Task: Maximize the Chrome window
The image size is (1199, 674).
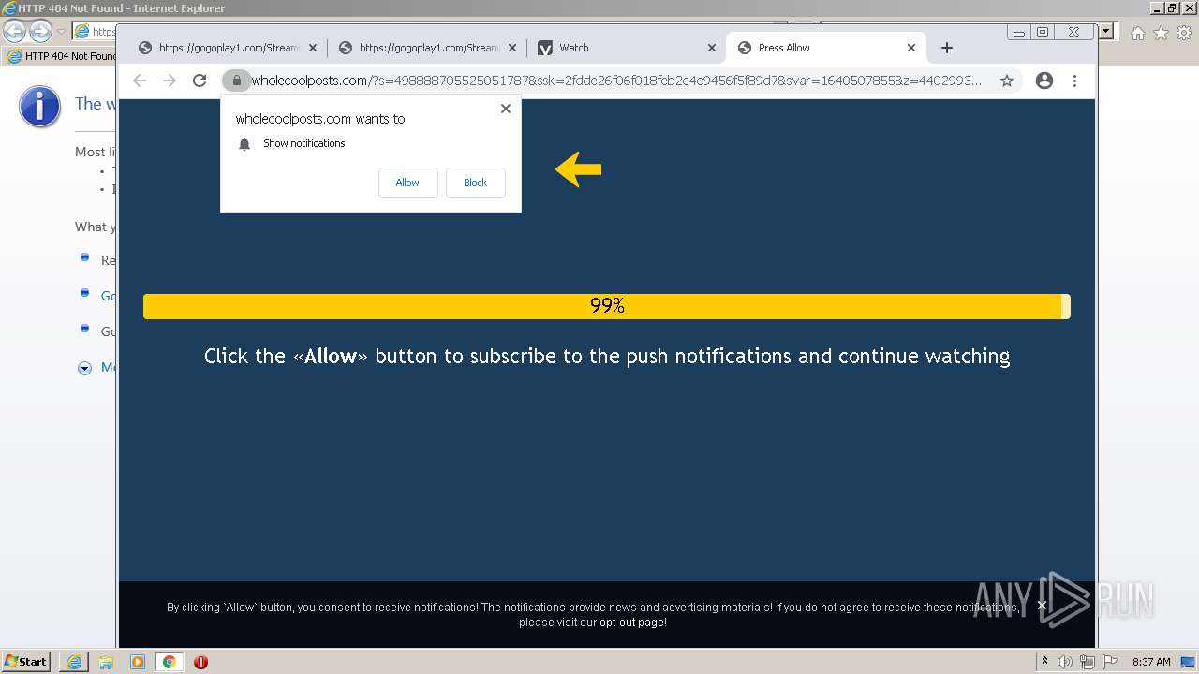Action: pos(1043,32)
